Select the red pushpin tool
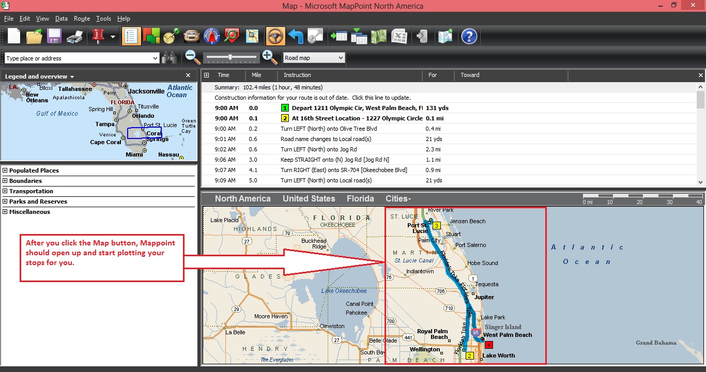The image size is (706, 372). click(98, 36)
